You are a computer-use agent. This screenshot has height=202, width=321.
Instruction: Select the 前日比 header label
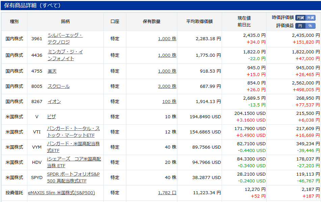244,25
